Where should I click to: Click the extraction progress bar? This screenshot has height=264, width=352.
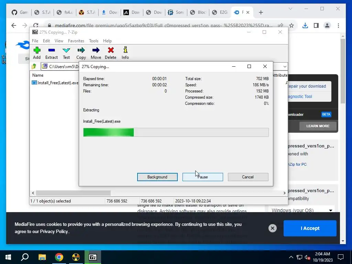tap(176, 132)
